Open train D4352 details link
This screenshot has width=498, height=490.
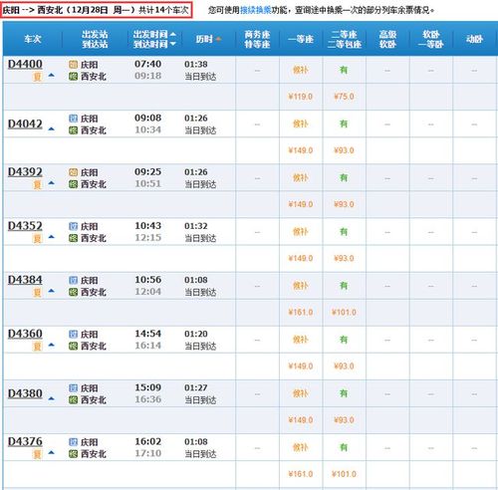(25, 226)
